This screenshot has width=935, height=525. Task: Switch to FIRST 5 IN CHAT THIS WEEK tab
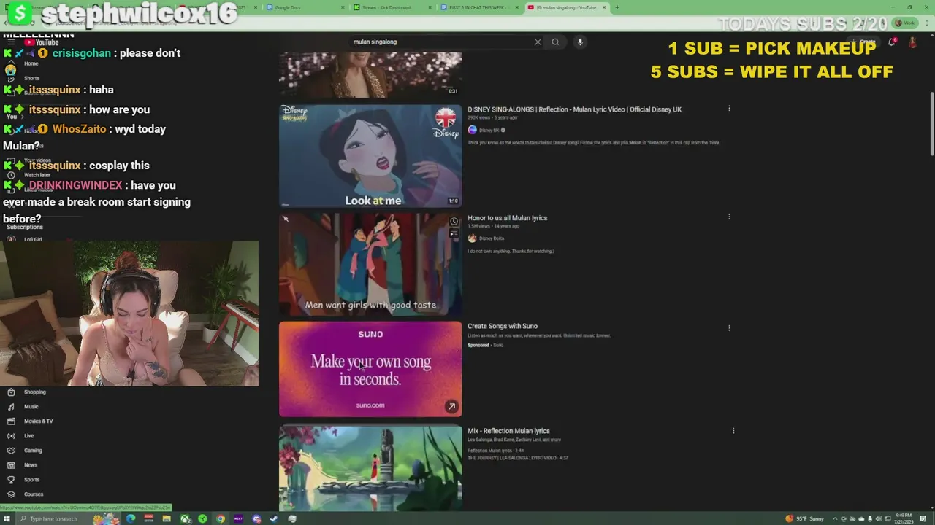479,7
